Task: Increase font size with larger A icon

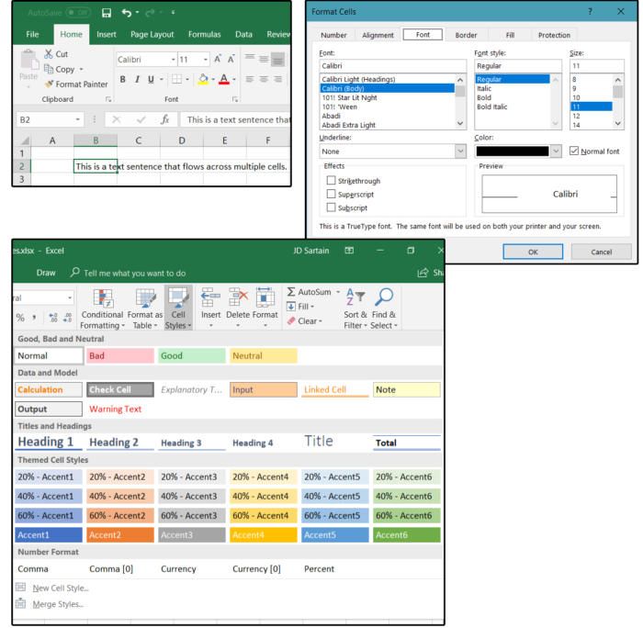Action: (218, 60)
